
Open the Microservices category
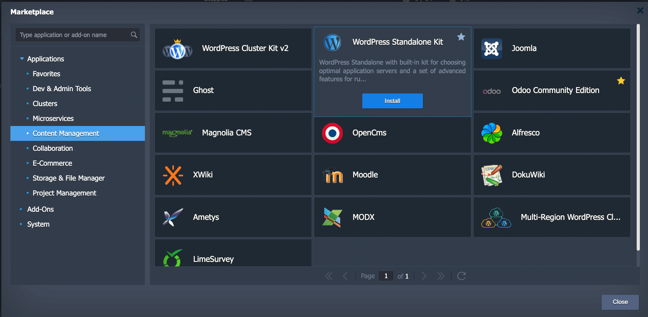point(53,118)
